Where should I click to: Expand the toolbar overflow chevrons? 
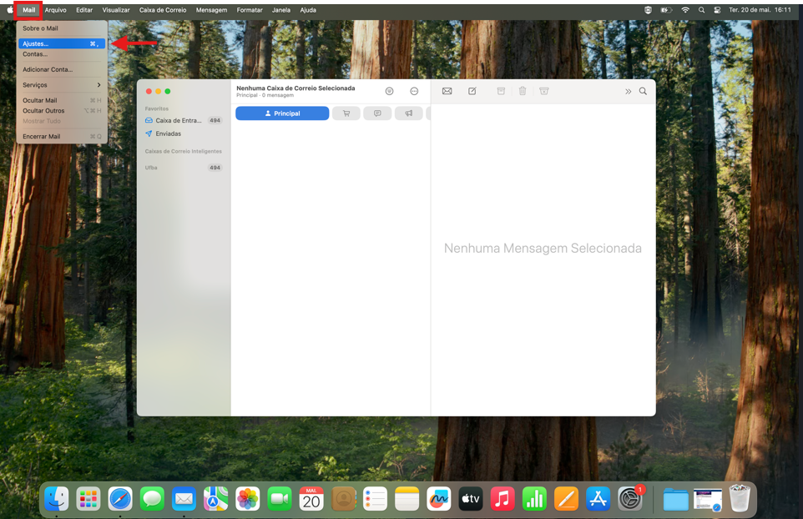[628, 91]
